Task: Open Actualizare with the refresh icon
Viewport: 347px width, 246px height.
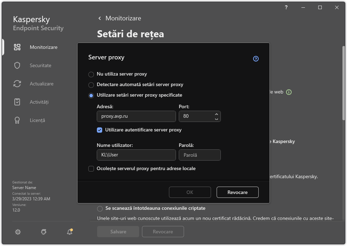Action: point(17,84)
